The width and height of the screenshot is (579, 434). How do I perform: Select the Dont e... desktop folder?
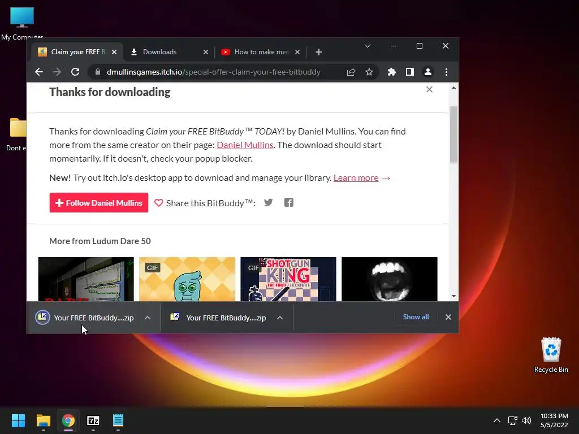pos(16,134)
